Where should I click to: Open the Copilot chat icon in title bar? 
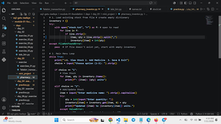coord(151,3)
